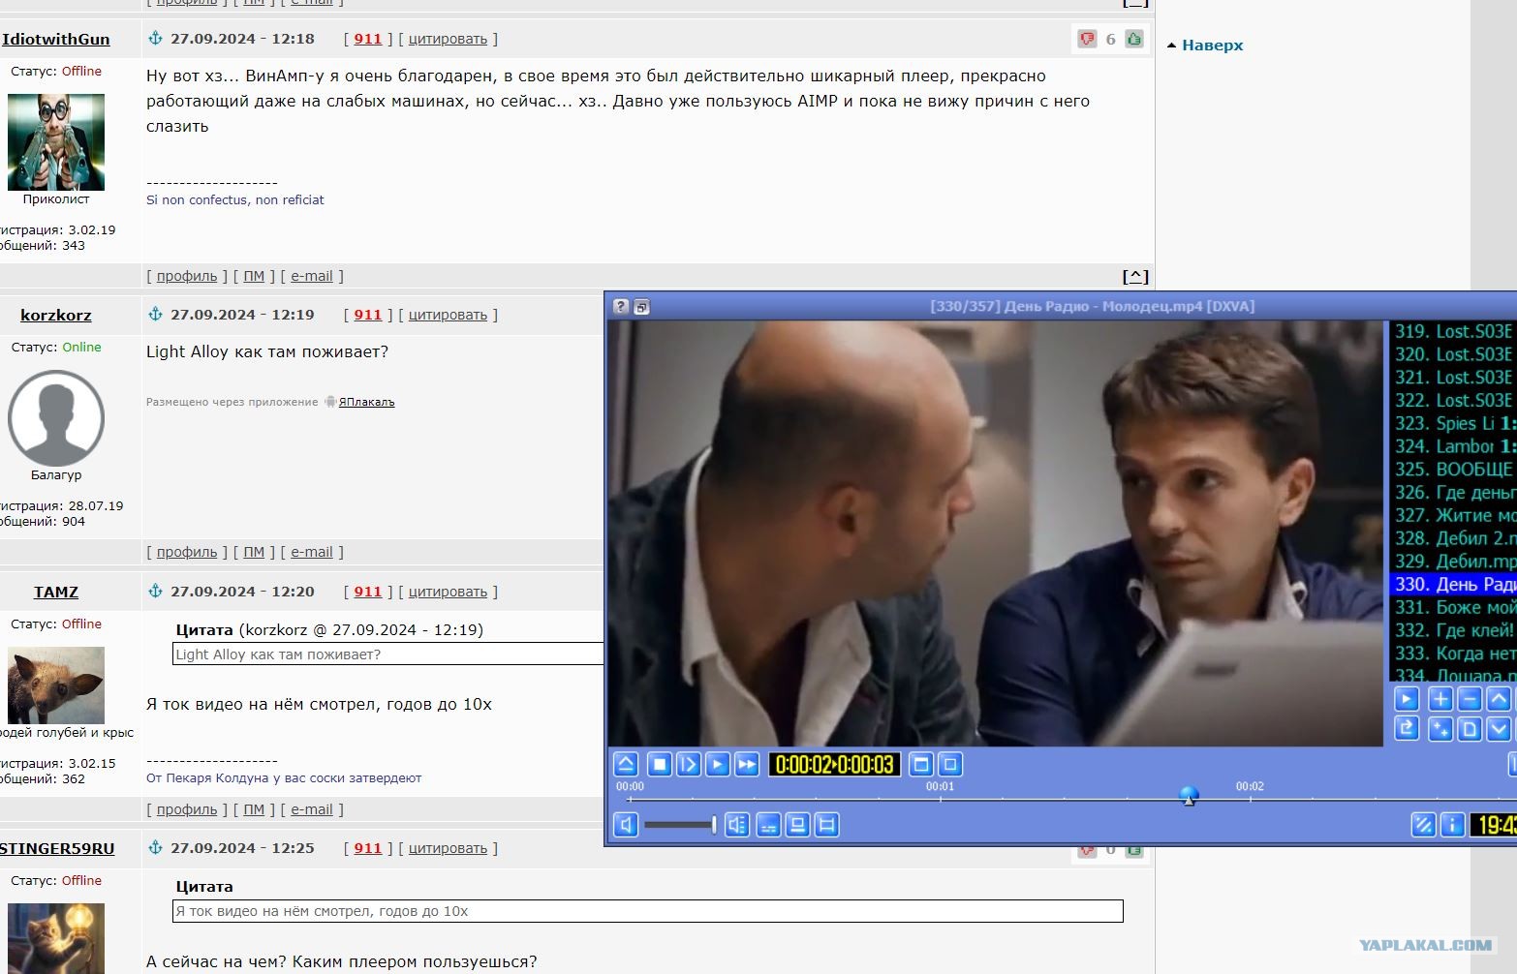Remove an item with the playlist minus button

(x=1470, y=698)
